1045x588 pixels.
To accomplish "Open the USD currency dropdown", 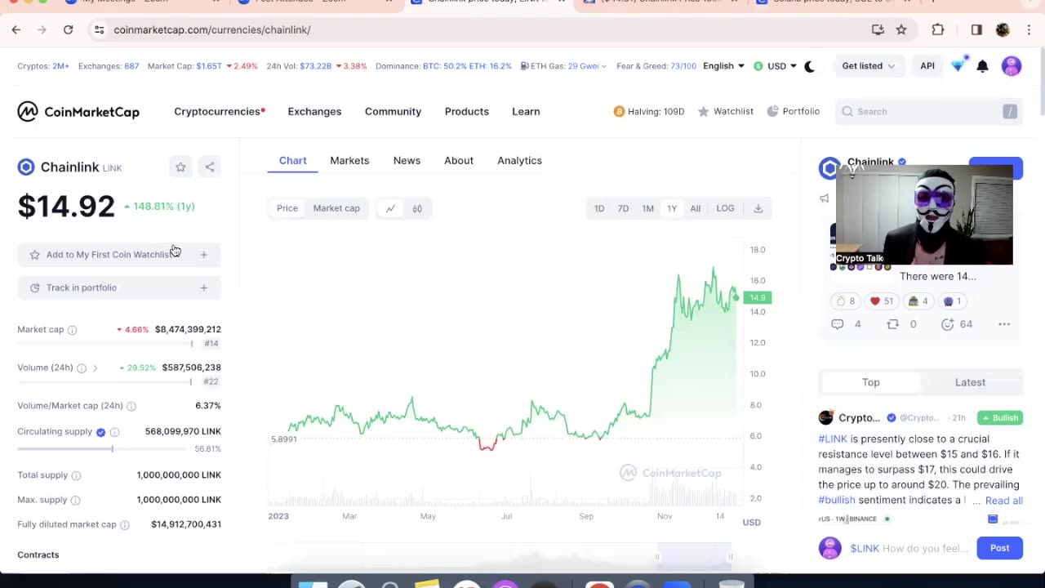I will point(775,66).
